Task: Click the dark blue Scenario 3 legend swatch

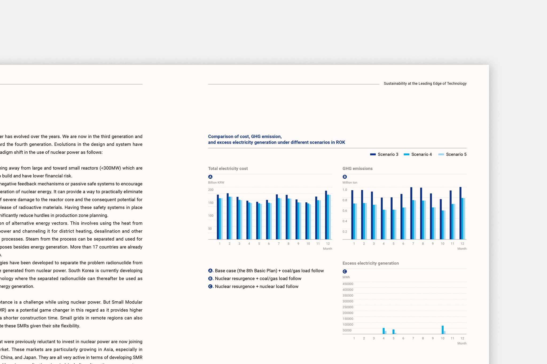Action: [373, 154]
